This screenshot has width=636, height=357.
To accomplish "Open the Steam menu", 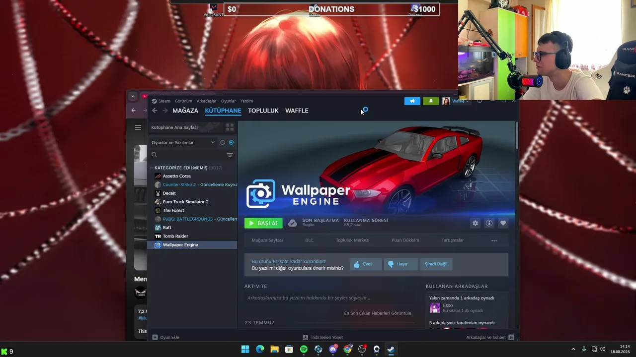I will (161, 101).
